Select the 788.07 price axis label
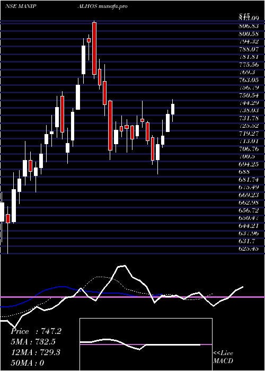 click(x=249, y=49)
